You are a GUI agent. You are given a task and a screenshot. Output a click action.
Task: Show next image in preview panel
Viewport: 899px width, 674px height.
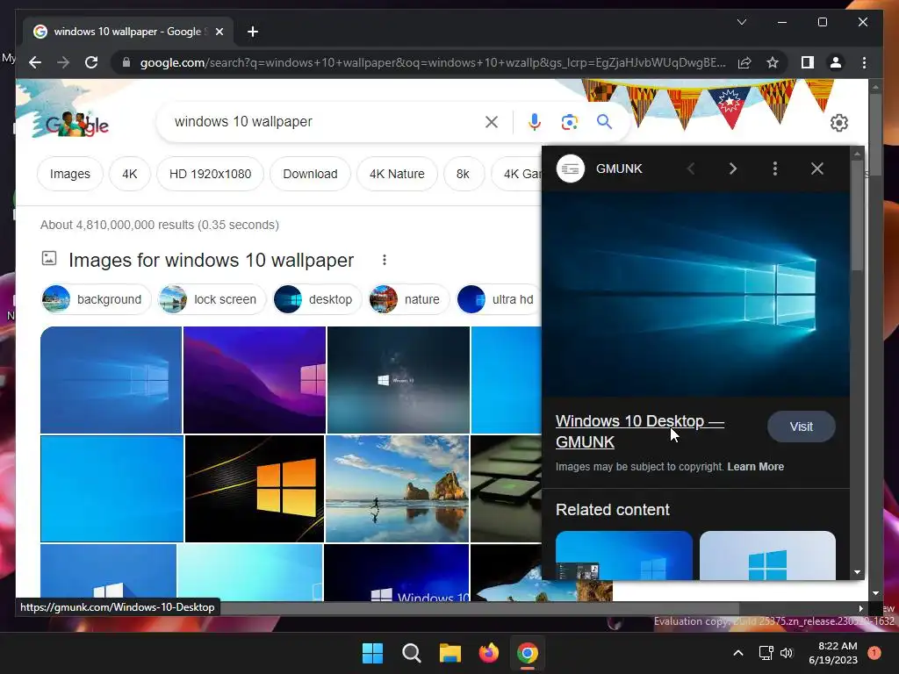[733, 168]
